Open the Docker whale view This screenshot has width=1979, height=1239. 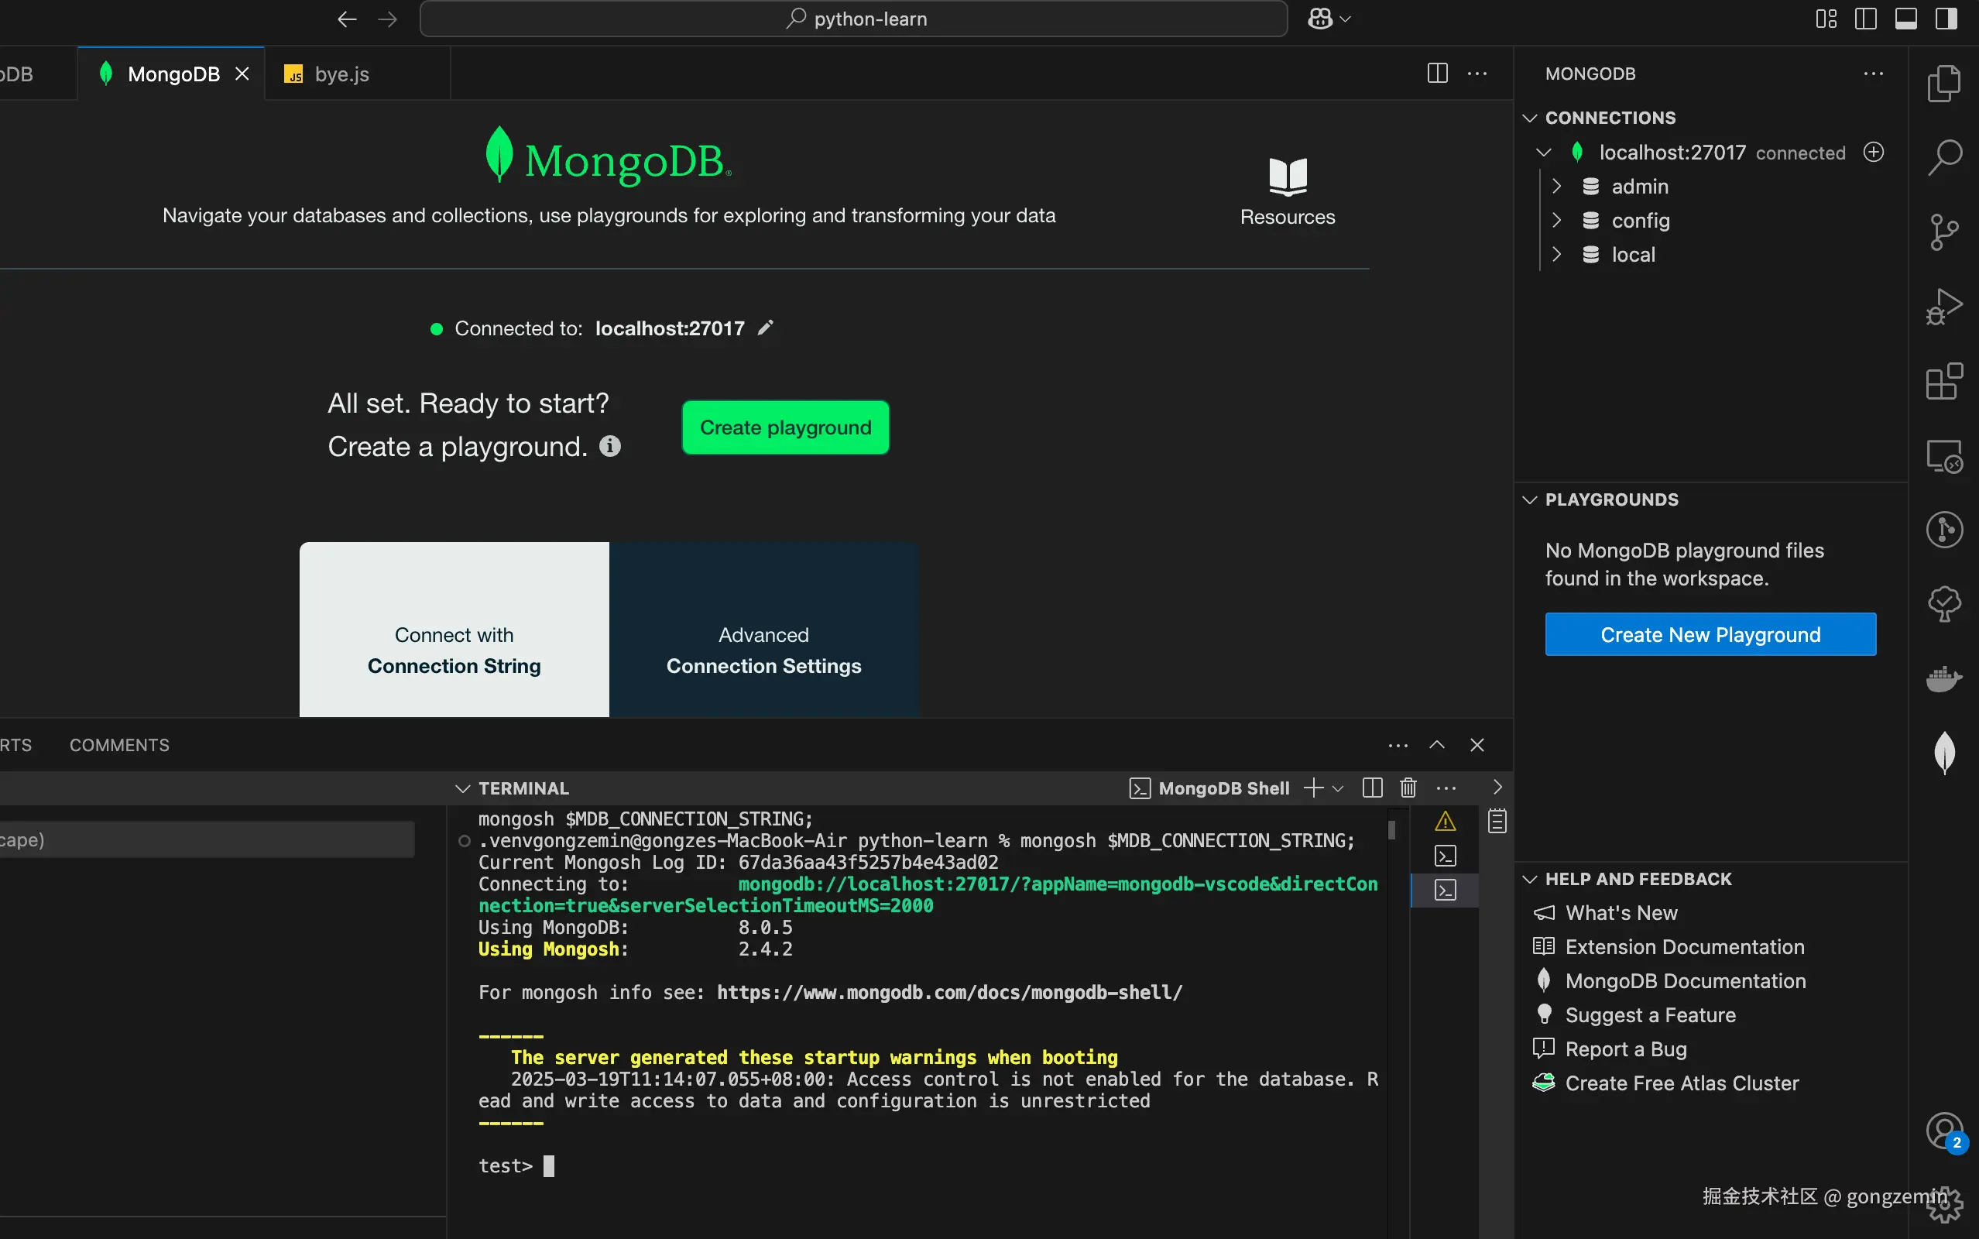(x=1944, y=678)
